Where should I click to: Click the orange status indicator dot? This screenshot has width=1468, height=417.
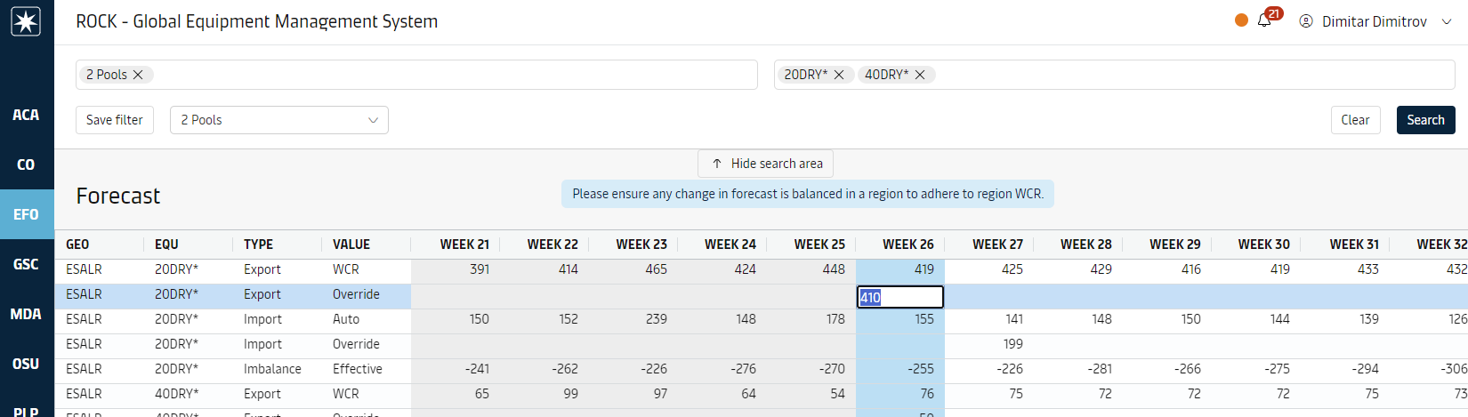[x=1241, y=20]
